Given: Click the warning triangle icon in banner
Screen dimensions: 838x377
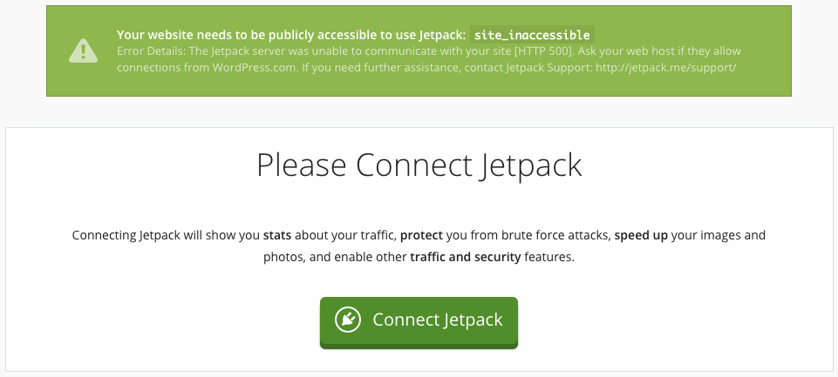Looking at the screenshot, I should (83, 50).
